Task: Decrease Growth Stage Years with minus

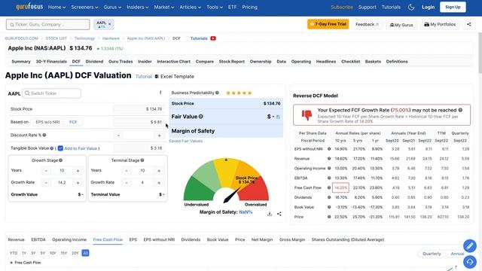Action: tap(46, 171)
